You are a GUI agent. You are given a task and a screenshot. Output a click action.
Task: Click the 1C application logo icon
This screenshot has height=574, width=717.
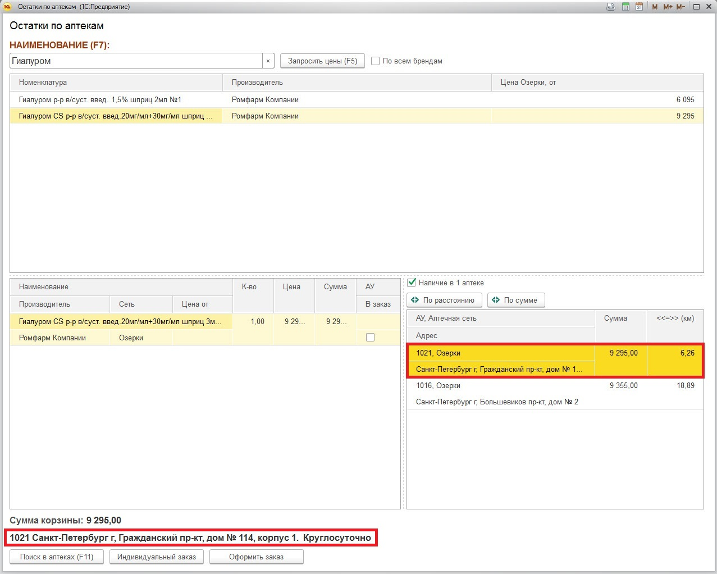tap(7, 7)
